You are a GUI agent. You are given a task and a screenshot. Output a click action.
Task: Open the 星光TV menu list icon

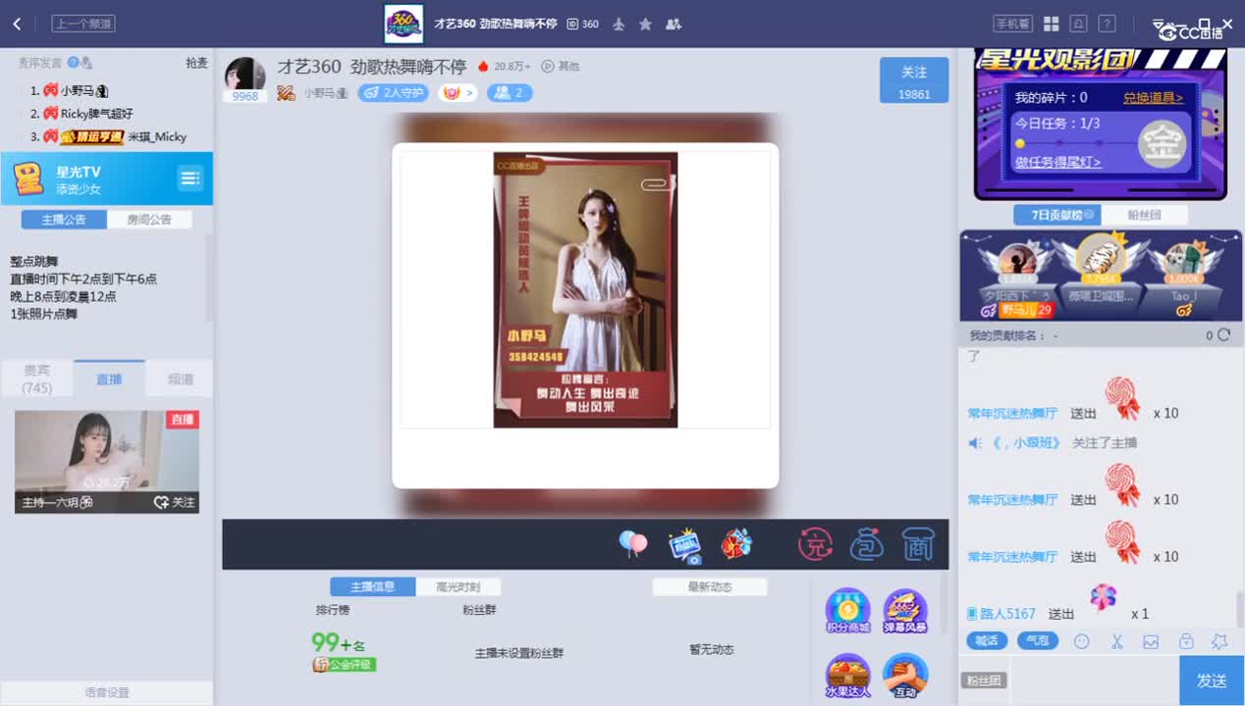point(190,178)
